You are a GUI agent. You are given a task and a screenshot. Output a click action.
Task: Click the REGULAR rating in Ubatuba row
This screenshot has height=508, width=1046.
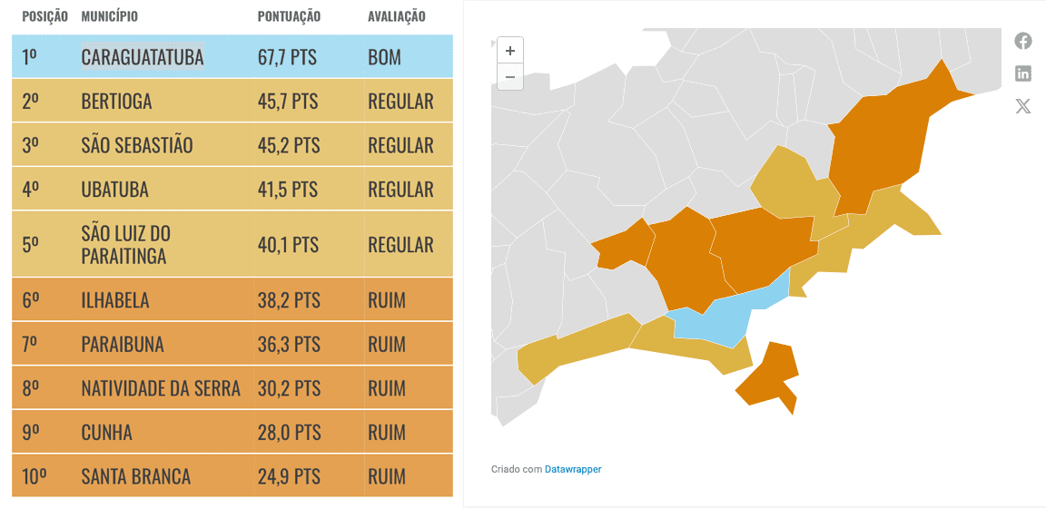point(400,190)
